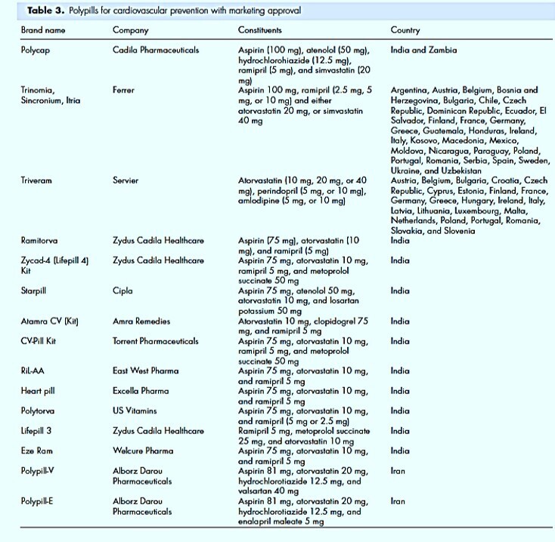This screenshot has height=542, width=555.
Task: Select the 'Polypill-E' brand name
Action: pyautogui.click(x=37, y=502)
